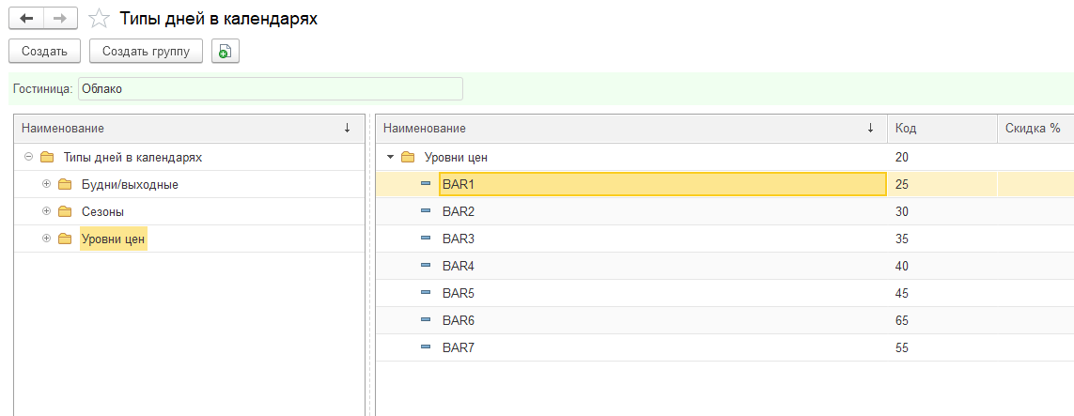Image resolution: width=1074 pixels, height=416 pixels.
Task: Click code 40 in the BAR4 row
Action: [x=901, y=266]
